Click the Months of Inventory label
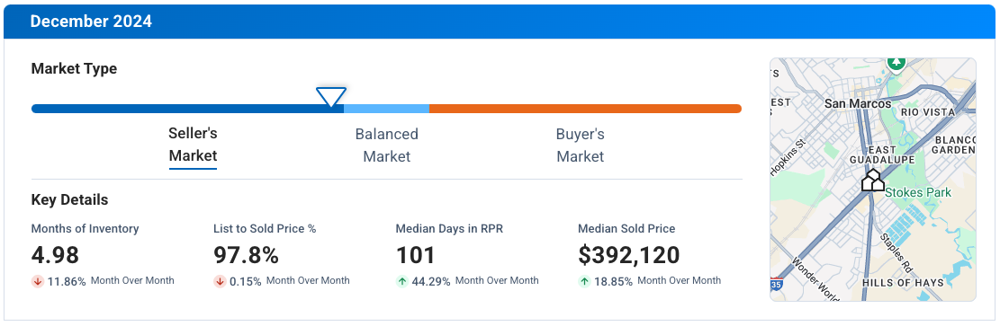Image resolution: width=1000 pixels, height=326 pixels. point(85,229)
